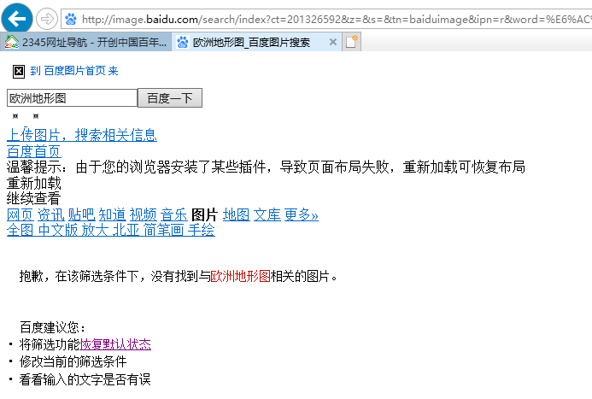Select the bold 图片 category label

pyautogui.click(x=205, y=214)
